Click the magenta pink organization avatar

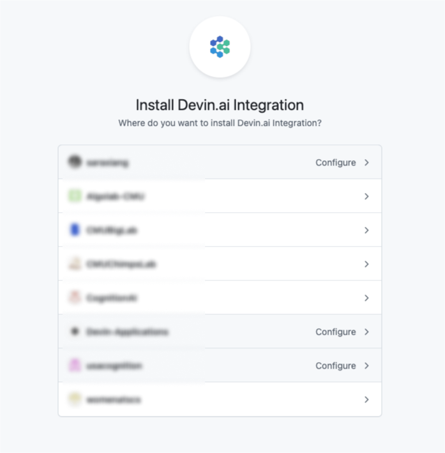click(x=75, y=365)
